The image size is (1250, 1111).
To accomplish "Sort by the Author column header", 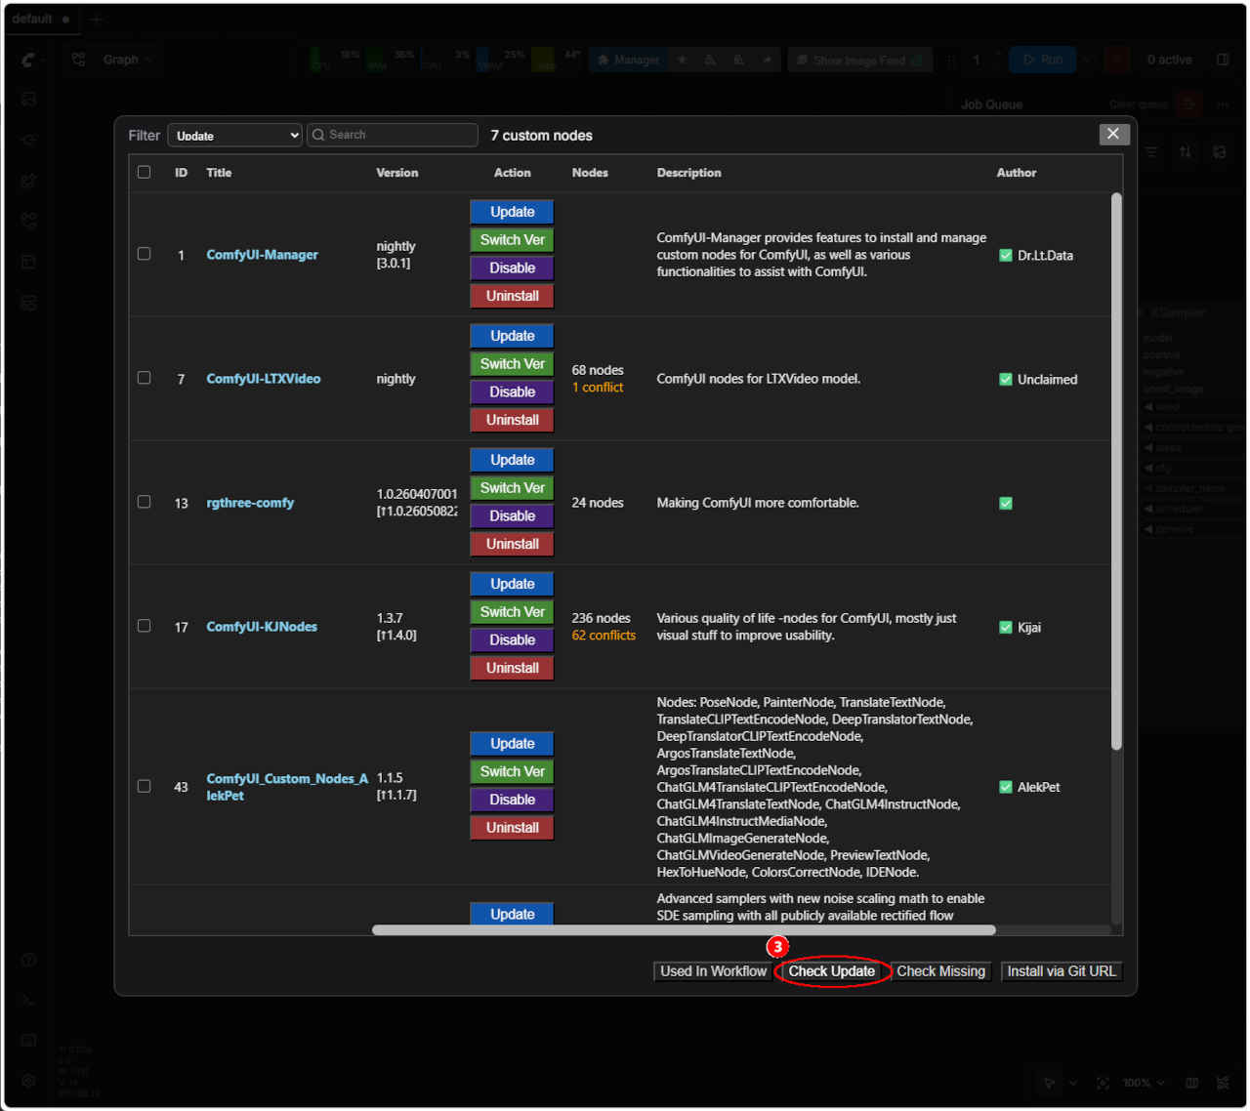I will click(x=1017, y=173).
